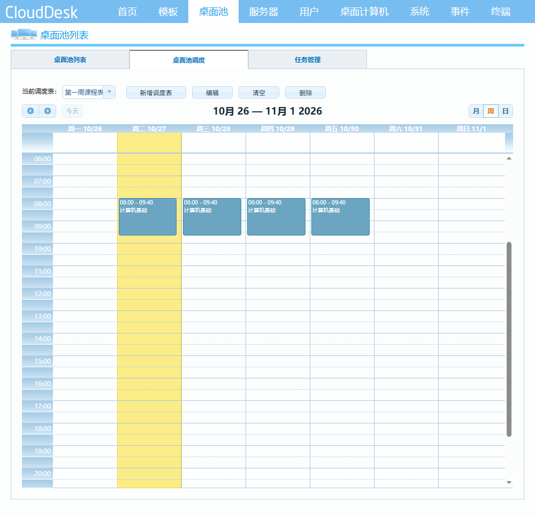Click 新增调度表 button
535x516 pixels.
(x=156, y=93)
